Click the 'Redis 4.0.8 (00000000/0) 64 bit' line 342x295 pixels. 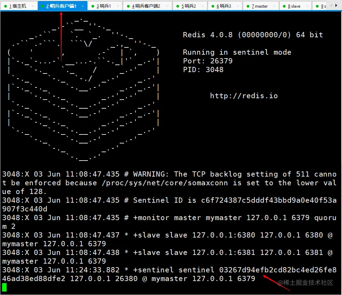point(253,35)
